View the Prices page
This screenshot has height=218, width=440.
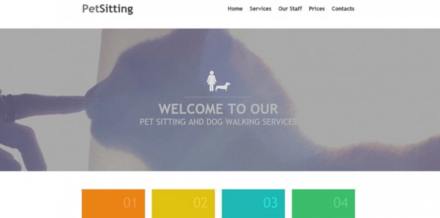pos(316,9)
